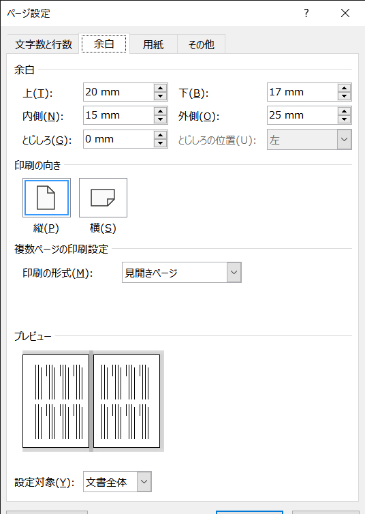The width and height of the screenshot is (365, 514).
Task: Switch to the 余白 tab
Action: (104, 44)
